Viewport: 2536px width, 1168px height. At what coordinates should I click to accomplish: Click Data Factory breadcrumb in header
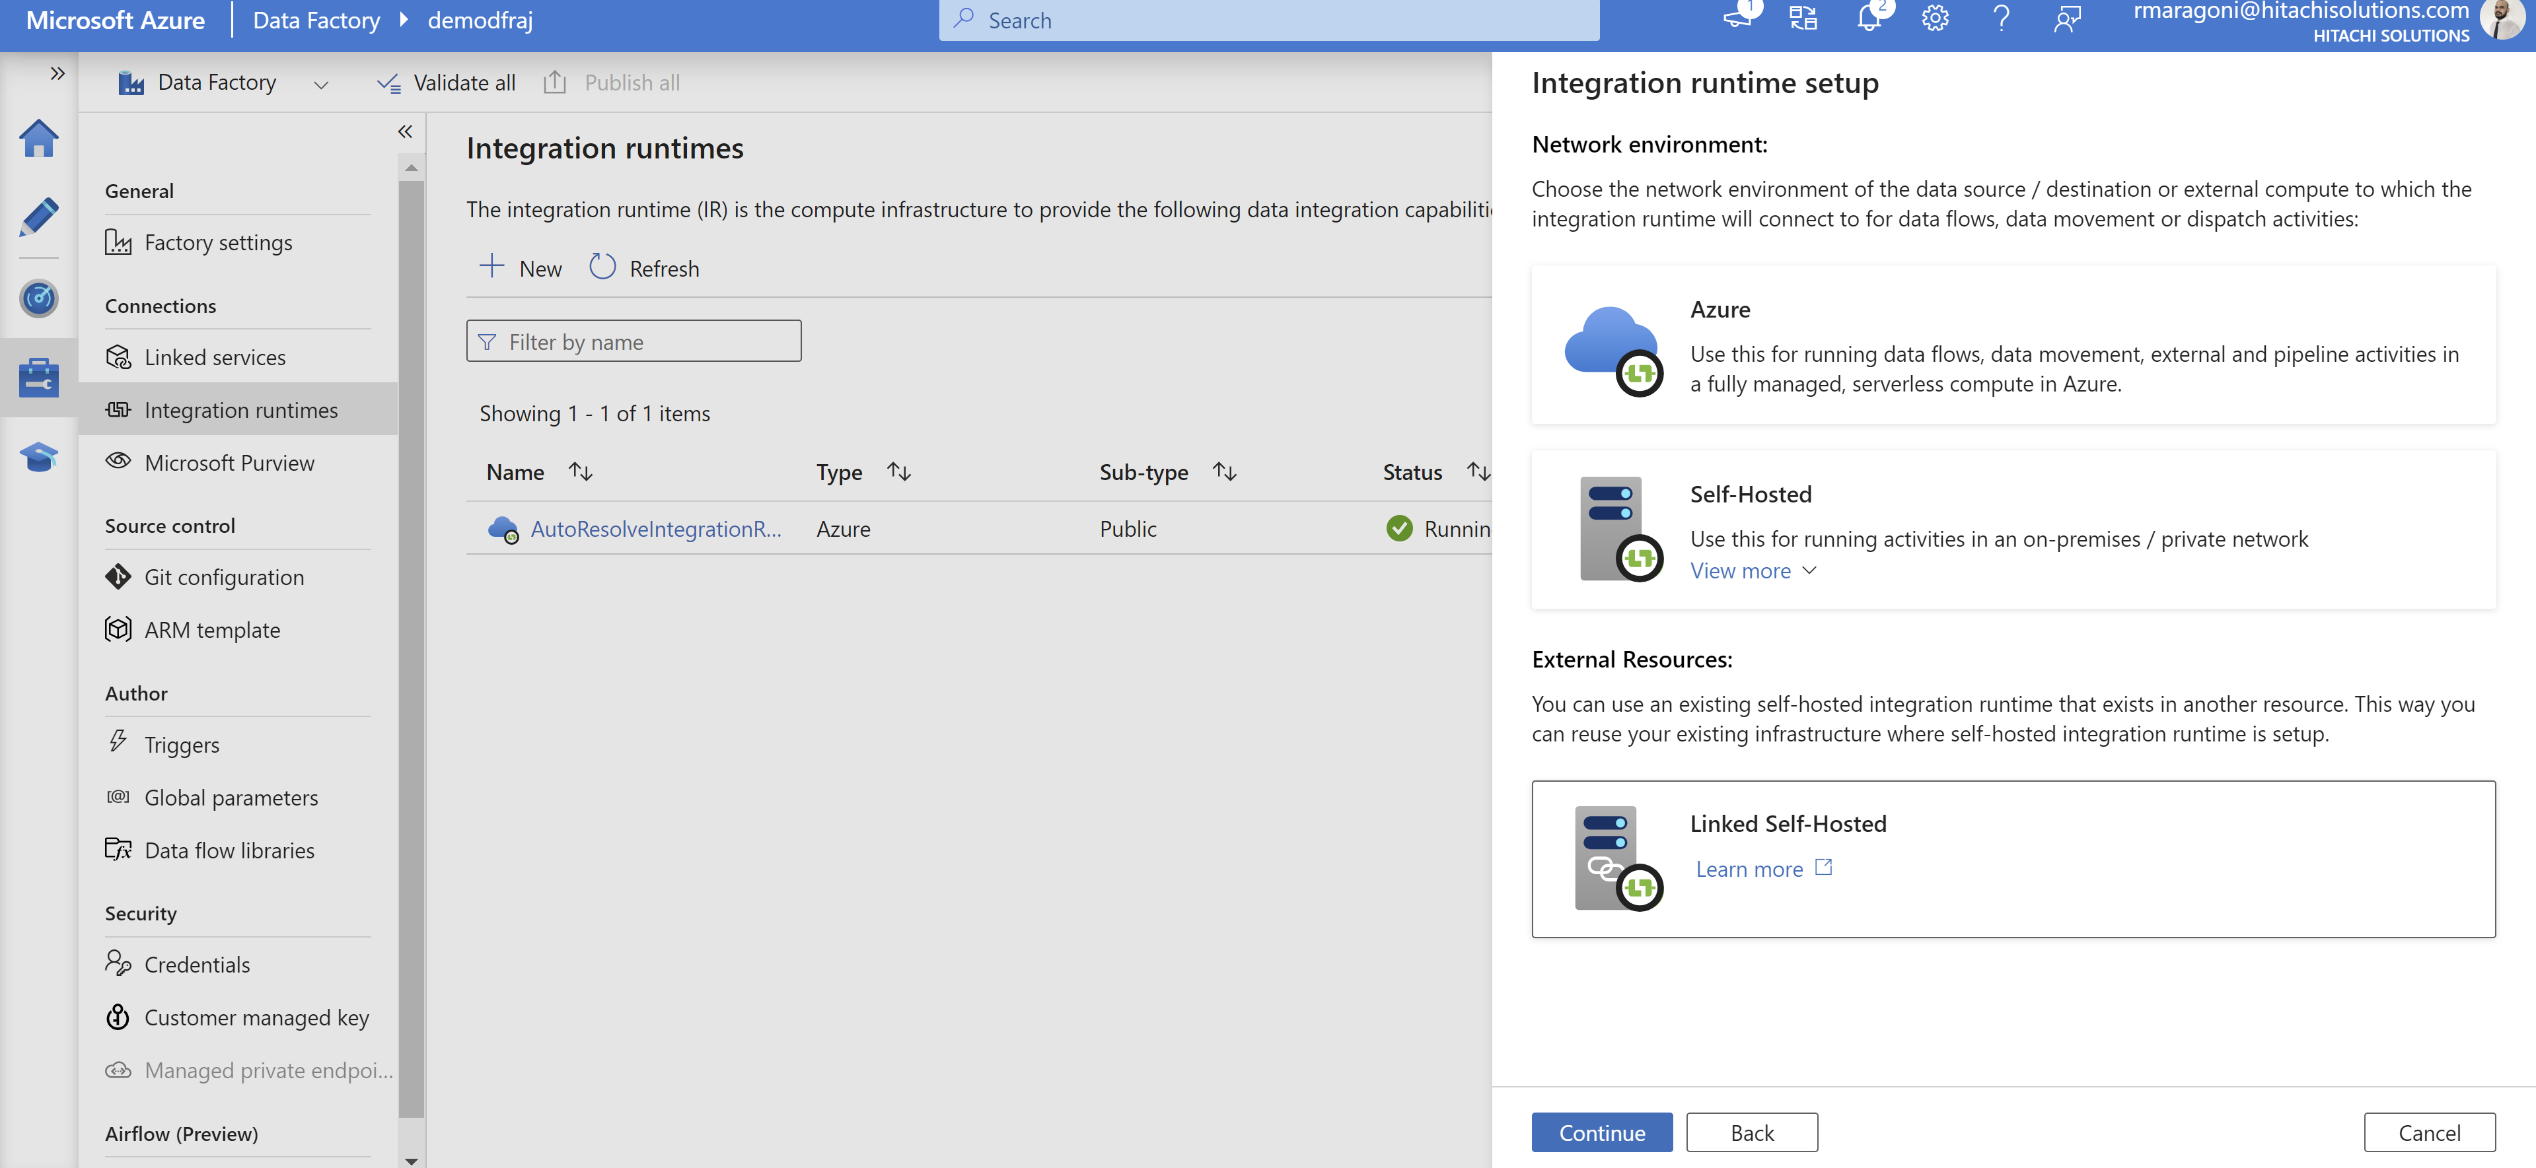316,20
